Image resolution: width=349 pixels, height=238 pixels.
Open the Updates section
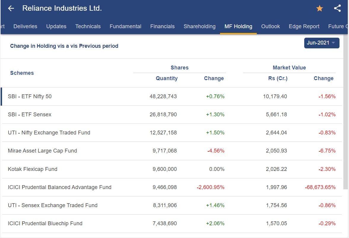(x=56, y=26)
